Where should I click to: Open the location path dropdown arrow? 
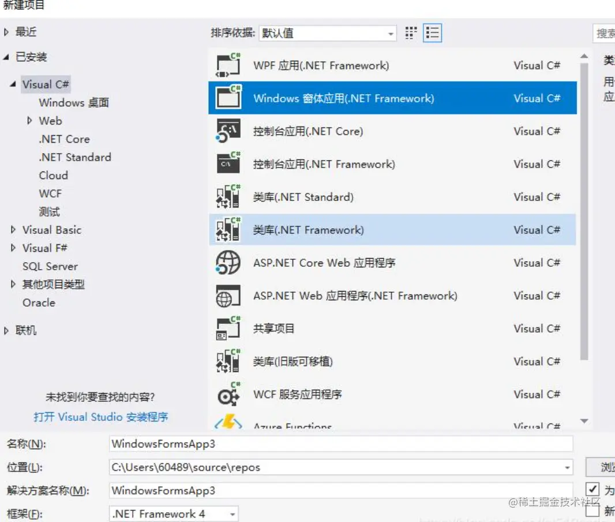coord(567,468)
